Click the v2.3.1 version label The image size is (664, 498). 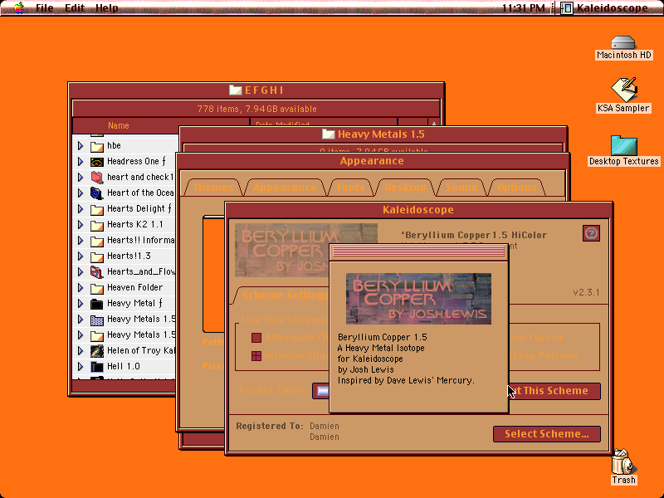pos(586,292)
